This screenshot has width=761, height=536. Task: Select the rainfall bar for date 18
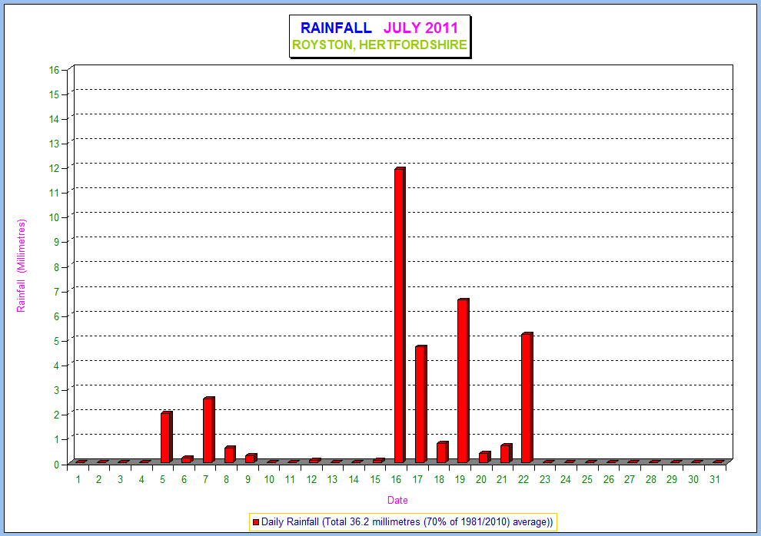coord(442,452)
